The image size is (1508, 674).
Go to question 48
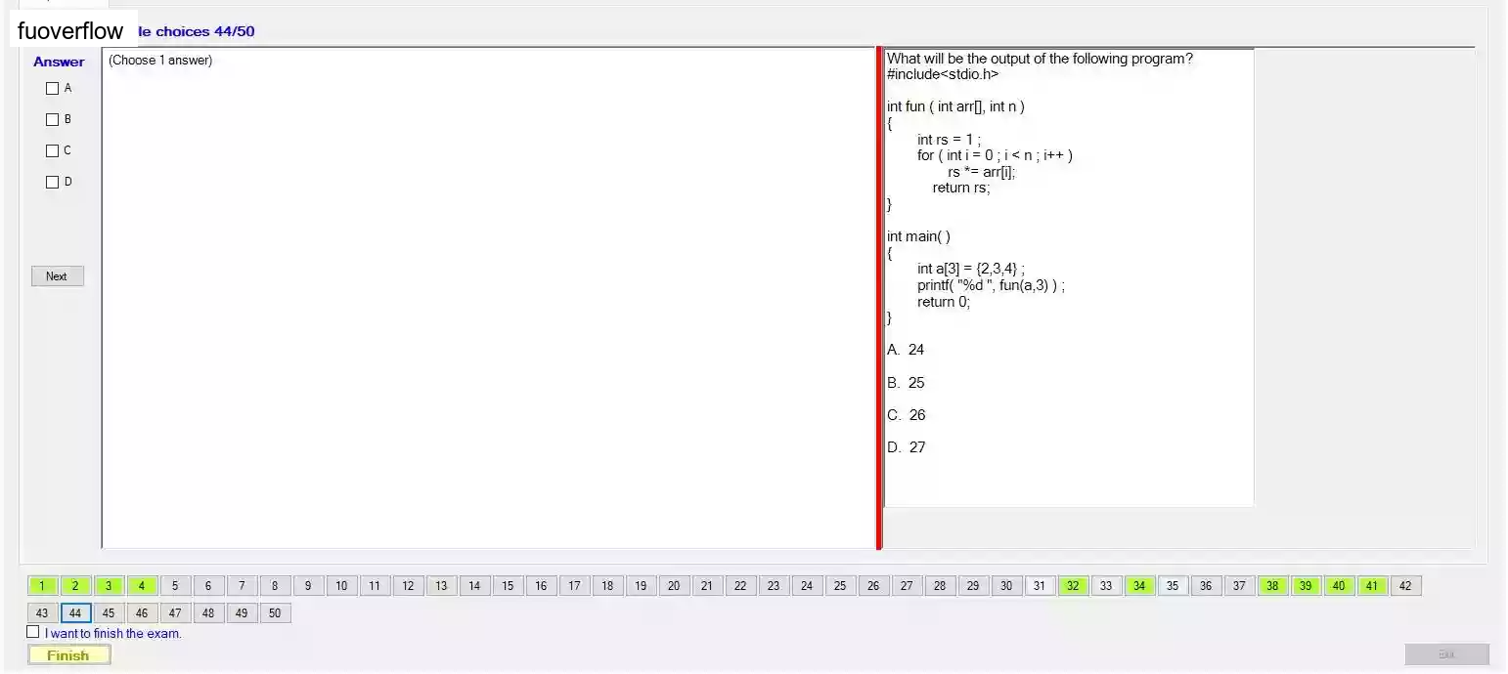(x=208, y=613)
